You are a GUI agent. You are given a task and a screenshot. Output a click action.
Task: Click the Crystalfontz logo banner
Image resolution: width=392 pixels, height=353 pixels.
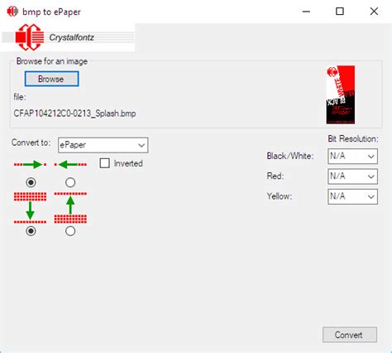[68, 37]
